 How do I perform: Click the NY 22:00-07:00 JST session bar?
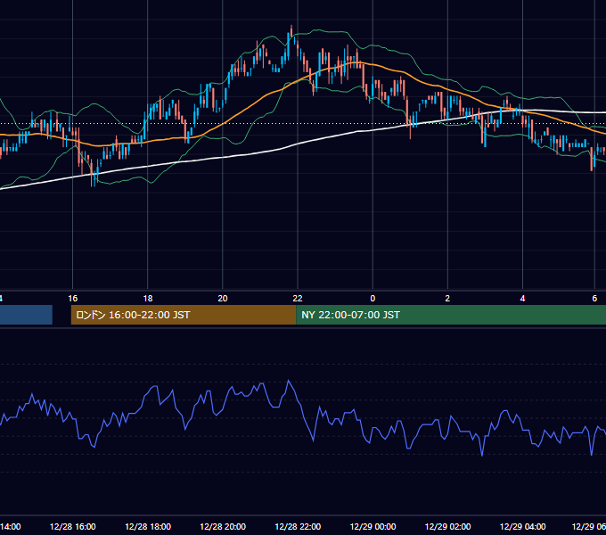coord(451,315)
